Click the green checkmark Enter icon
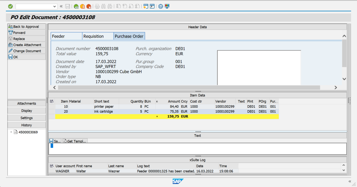The height and width of the screenshot is (187, 357). click(11, 6)
